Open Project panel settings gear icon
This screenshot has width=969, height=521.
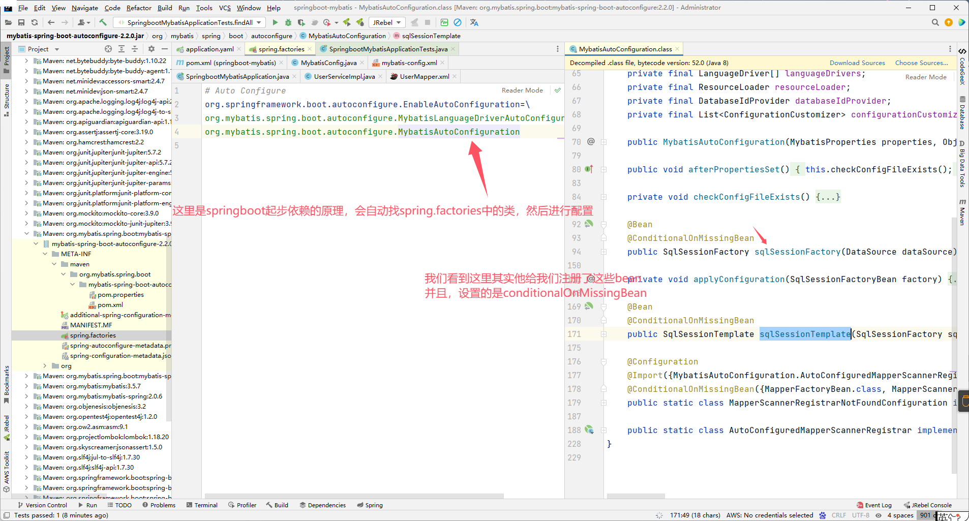click(x=151, y=49)
